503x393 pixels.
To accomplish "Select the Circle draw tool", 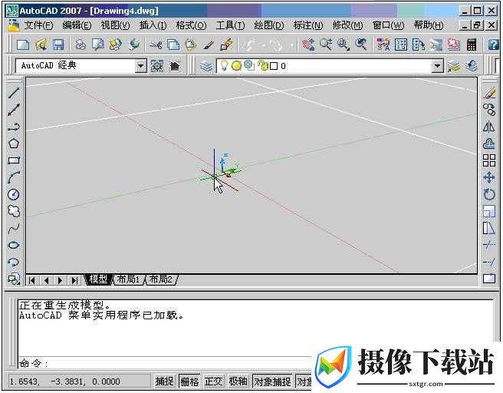I will pyautogui.click(x=14, y=194).
